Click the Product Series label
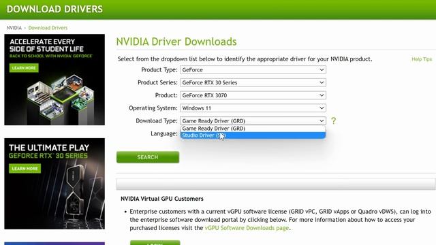The image size is (436, 245). tap(157, 82)
